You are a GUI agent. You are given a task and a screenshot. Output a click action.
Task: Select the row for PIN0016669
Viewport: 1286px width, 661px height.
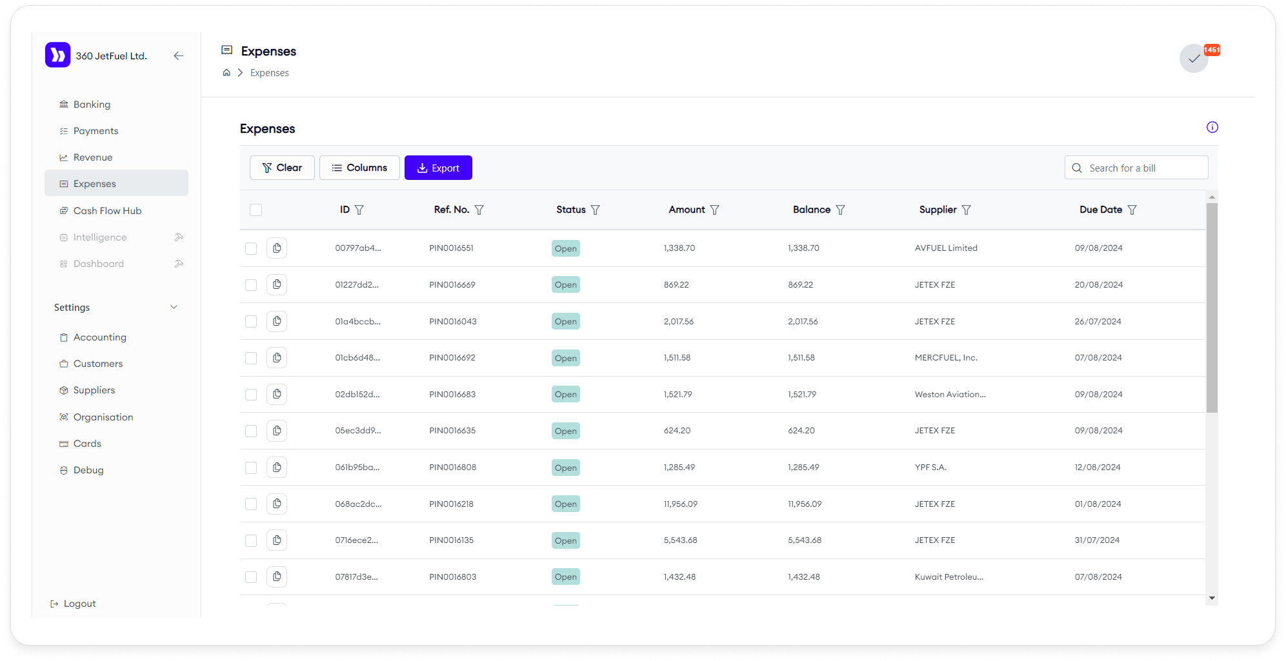point(251,285)
